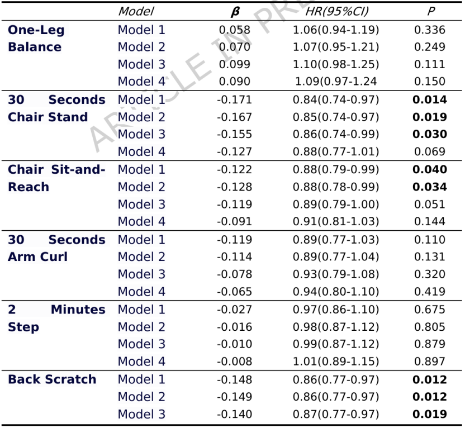The width and height of the screenshot is (465, 428).
Task: Click the bold P value 0.014
Action: 429,100
